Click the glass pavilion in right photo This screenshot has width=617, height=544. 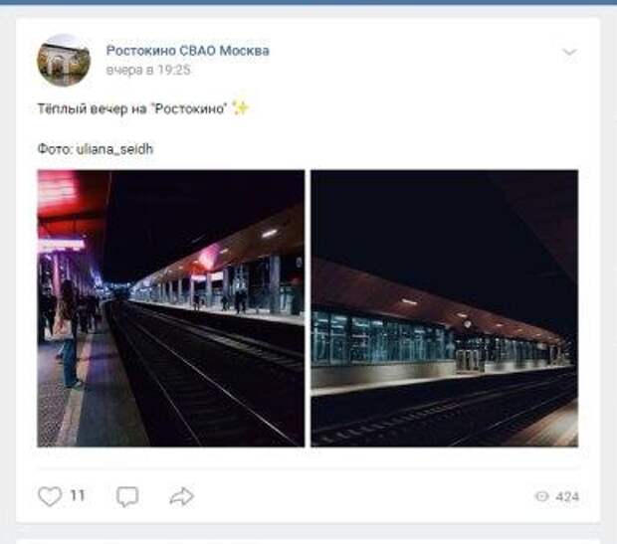click(x=380, y=337)
